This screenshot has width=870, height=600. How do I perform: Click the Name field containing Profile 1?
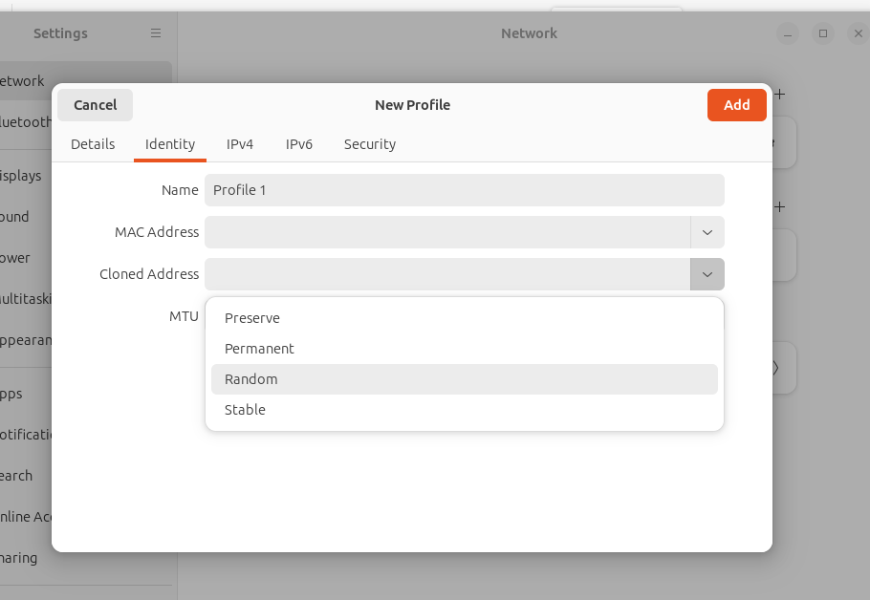point(464,190)
